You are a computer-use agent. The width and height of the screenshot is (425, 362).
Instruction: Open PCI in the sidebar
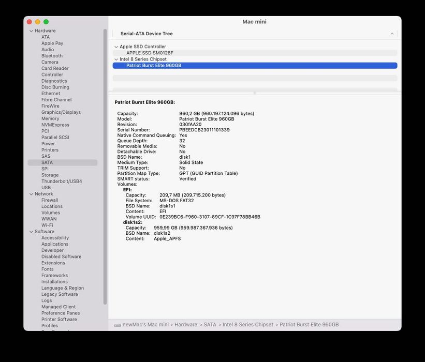coord(45,131)
